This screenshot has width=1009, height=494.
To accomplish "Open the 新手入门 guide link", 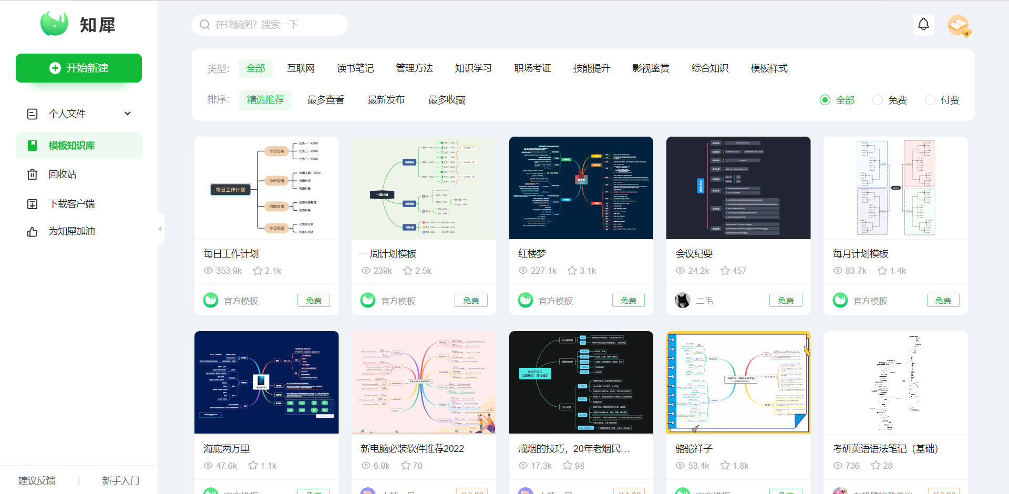I will click(120, 480).
